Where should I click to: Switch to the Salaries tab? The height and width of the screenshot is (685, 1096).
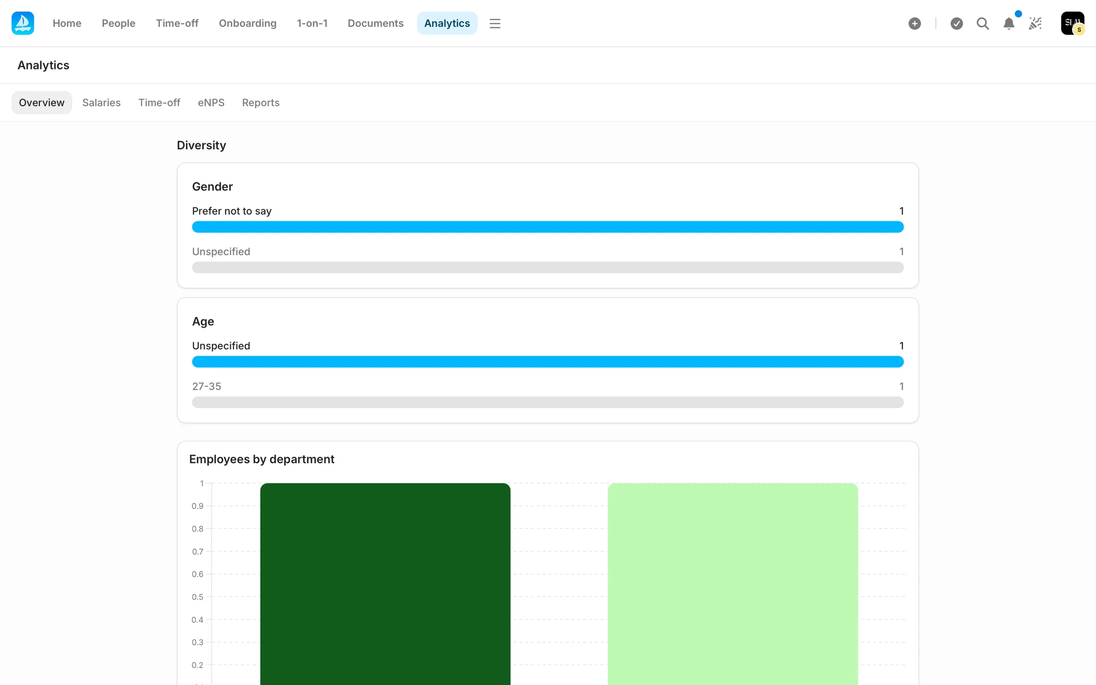[101, 103]
